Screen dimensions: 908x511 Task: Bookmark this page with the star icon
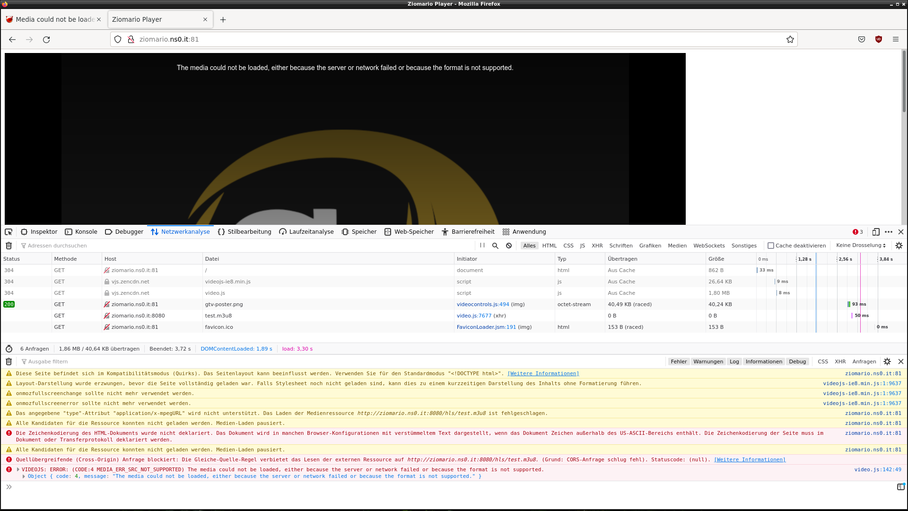[790, 39]
